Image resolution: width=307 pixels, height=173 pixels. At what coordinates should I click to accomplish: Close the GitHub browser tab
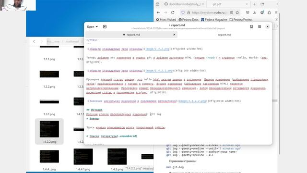tap(203, 4)
